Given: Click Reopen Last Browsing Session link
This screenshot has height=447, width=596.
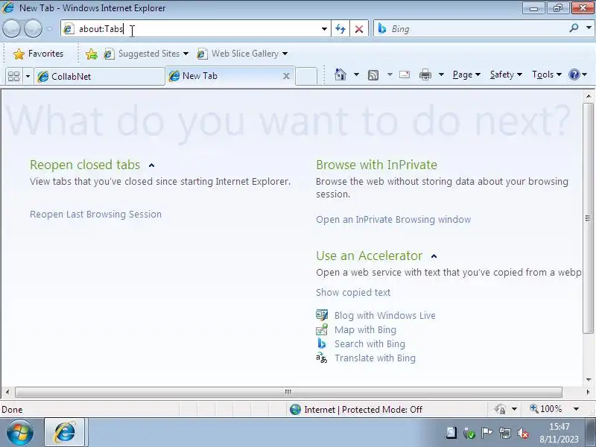Looking at the screenshot, I should (96, 214).
